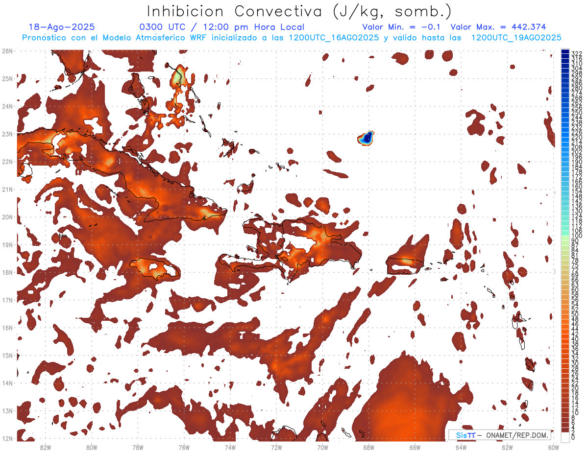Pick the dark blue 322 swatch on colorbar
Viewport: 588px width, 454px height.
tap(565, 52)
